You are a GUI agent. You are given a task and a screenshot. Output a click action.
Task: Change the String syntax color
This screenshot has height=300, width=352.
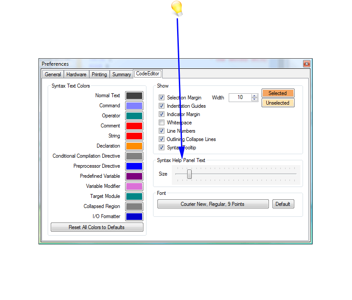134,136
